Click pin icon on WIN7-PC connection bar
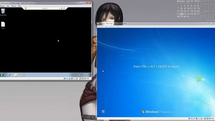The height and width of the screenshot is (121, 215). click(x=26, y=8)
